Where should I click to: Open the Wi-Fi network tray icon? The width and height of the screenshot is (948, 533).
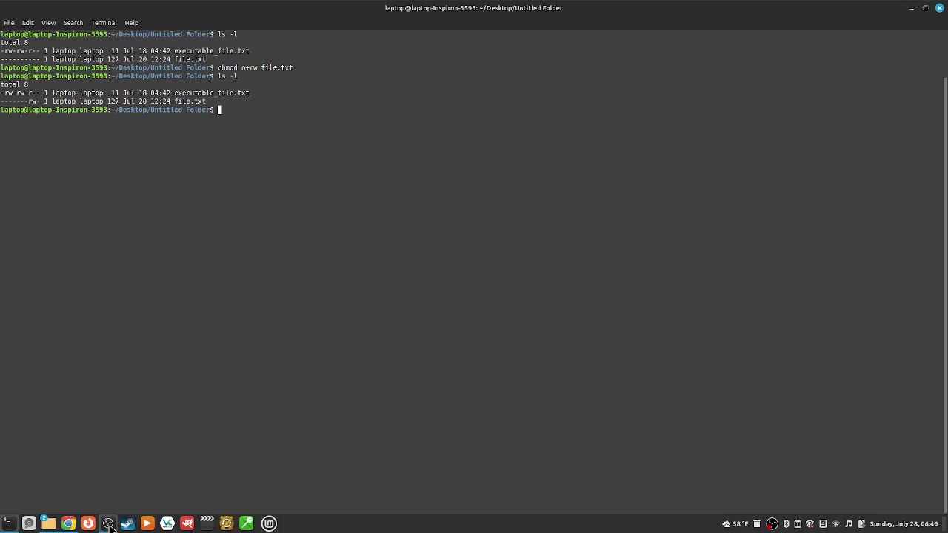coord(836,524)
